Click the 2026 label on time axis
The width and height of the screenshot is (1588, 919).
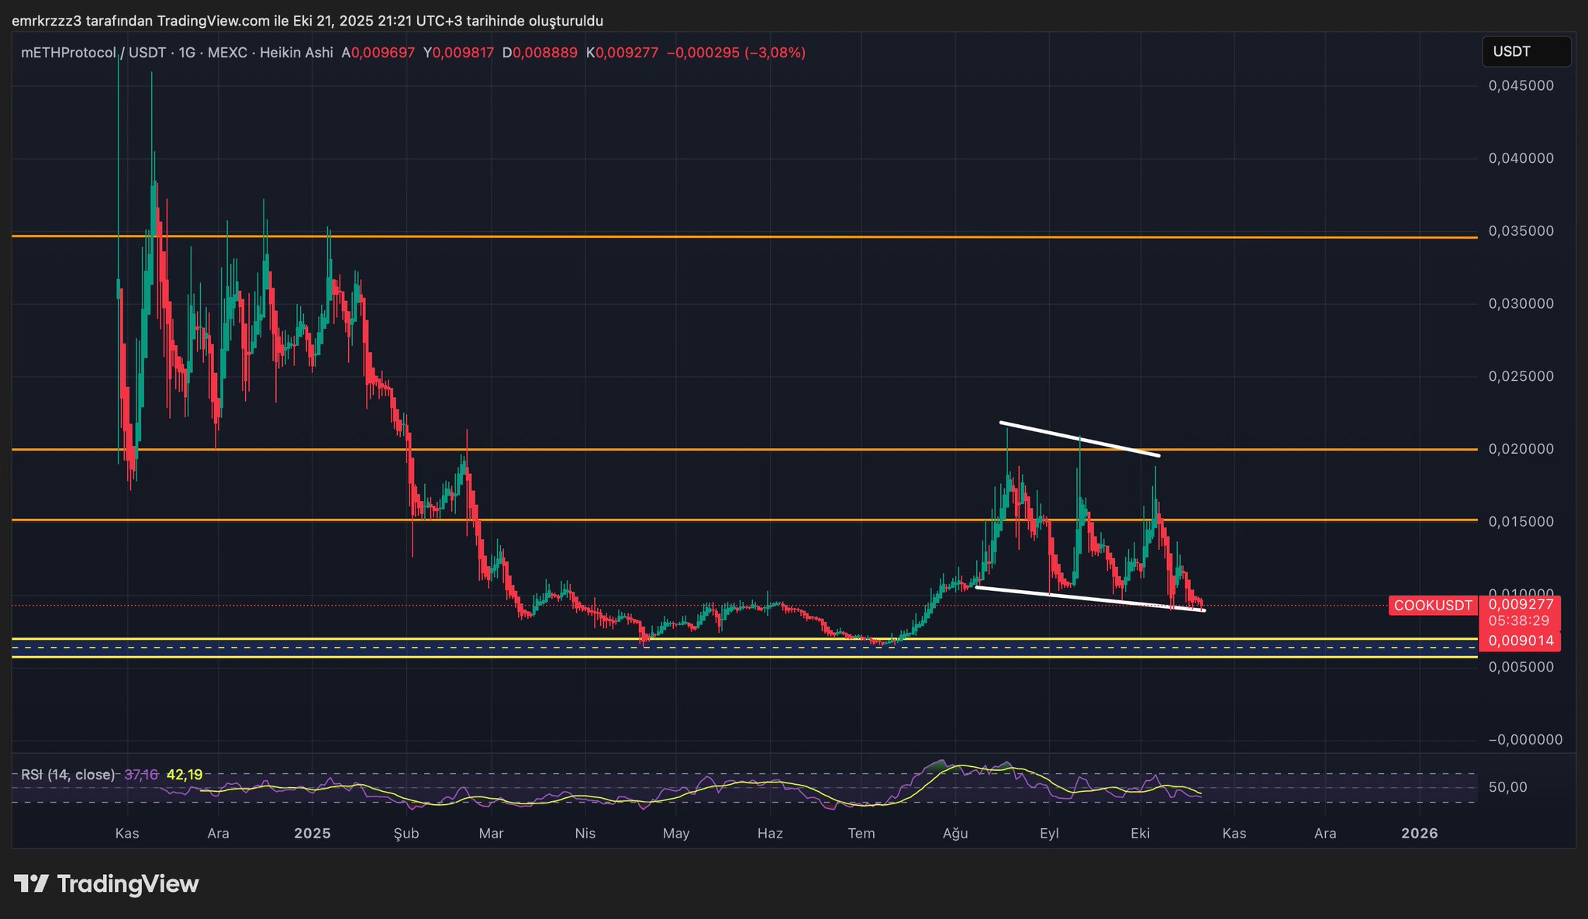[1420, 834]
